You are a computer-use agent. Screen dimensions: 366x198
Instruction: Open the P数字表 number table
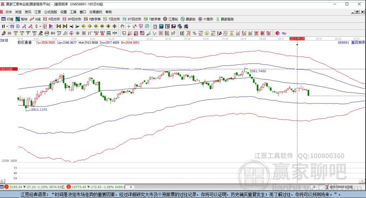point(92,19)
